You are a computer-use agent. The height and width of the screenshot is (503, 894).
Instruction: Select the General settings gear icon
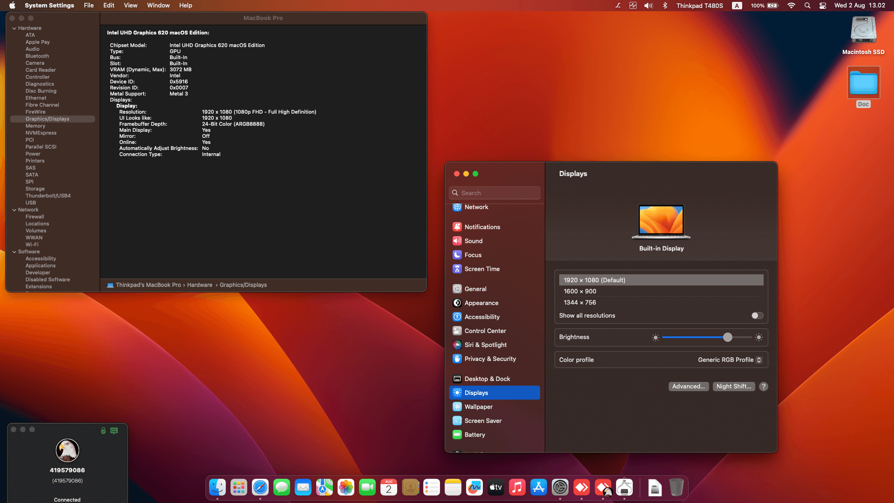pyautogui.click(x=457, y=289)
